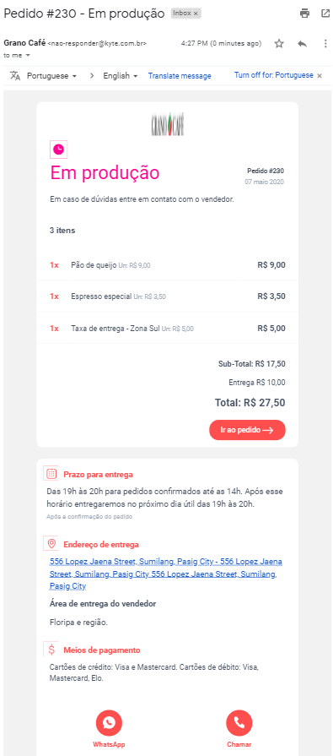This screenshot has height=756, width=333.
Task: Open the three-dot more options menu
Action: (x=325, y=43)
